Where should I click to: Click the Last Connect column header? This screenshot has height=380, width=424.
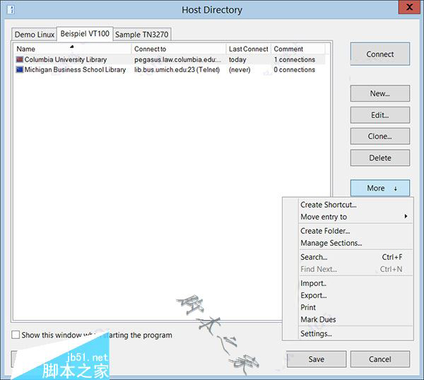pyautogui.click(x=248, y=49)
